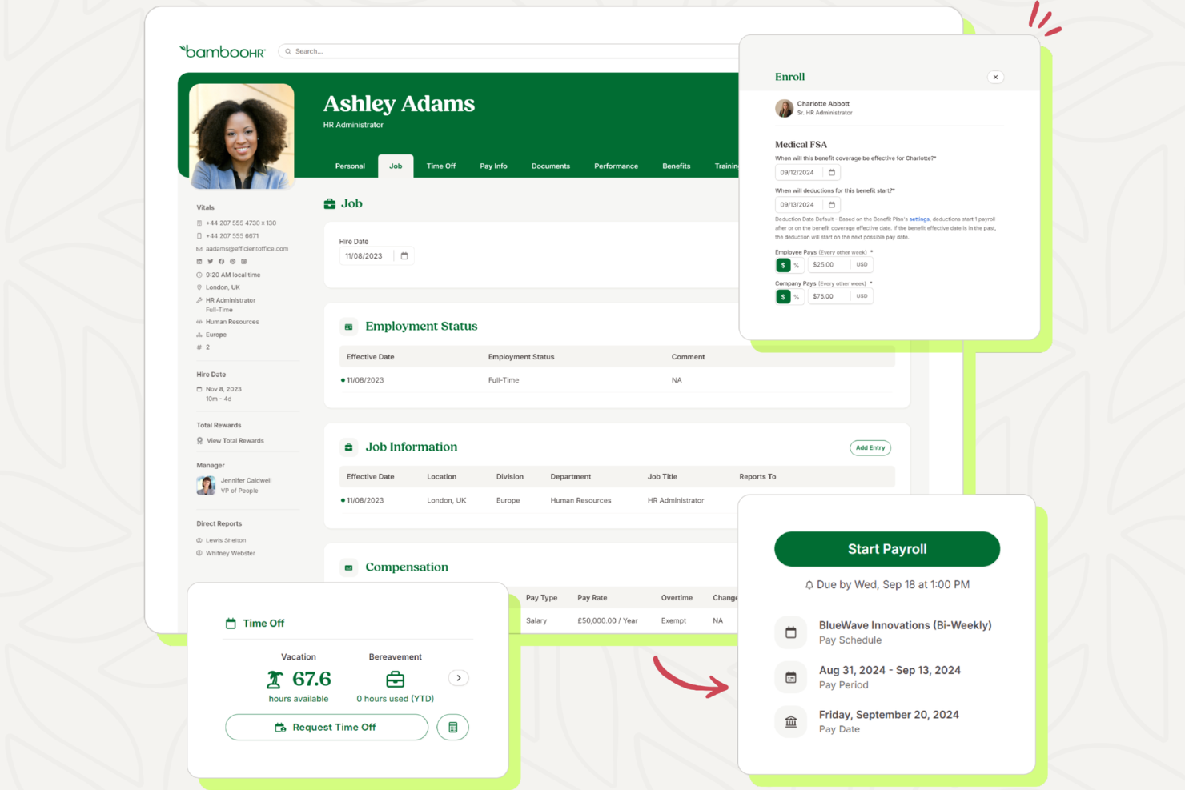Open the Pay Info tab
1185x790 pixels.
493,166
